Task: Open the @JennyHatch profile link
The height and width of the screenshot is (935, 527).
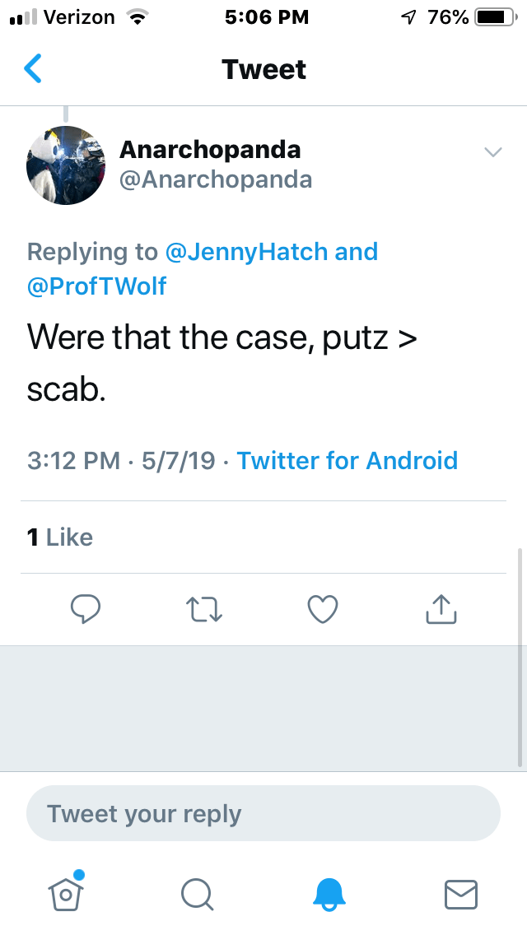Action: 248,252
